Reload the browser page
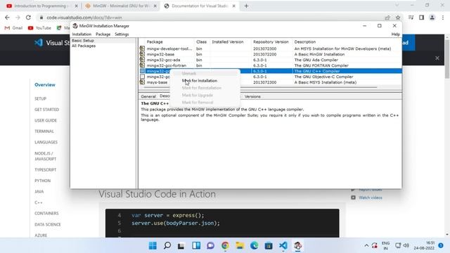This screenshot has width=450, height=253. click(28, 18)
